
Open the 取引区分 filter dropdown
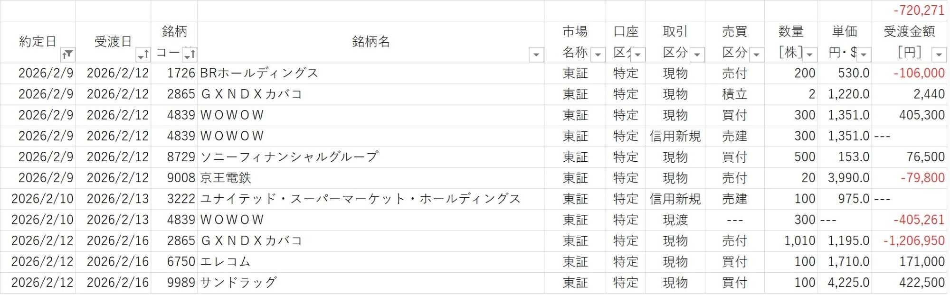coord(697,55)
